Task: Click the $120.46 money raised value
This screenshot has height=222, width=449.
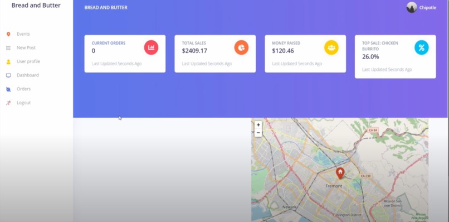Action: tap(283, 51)
